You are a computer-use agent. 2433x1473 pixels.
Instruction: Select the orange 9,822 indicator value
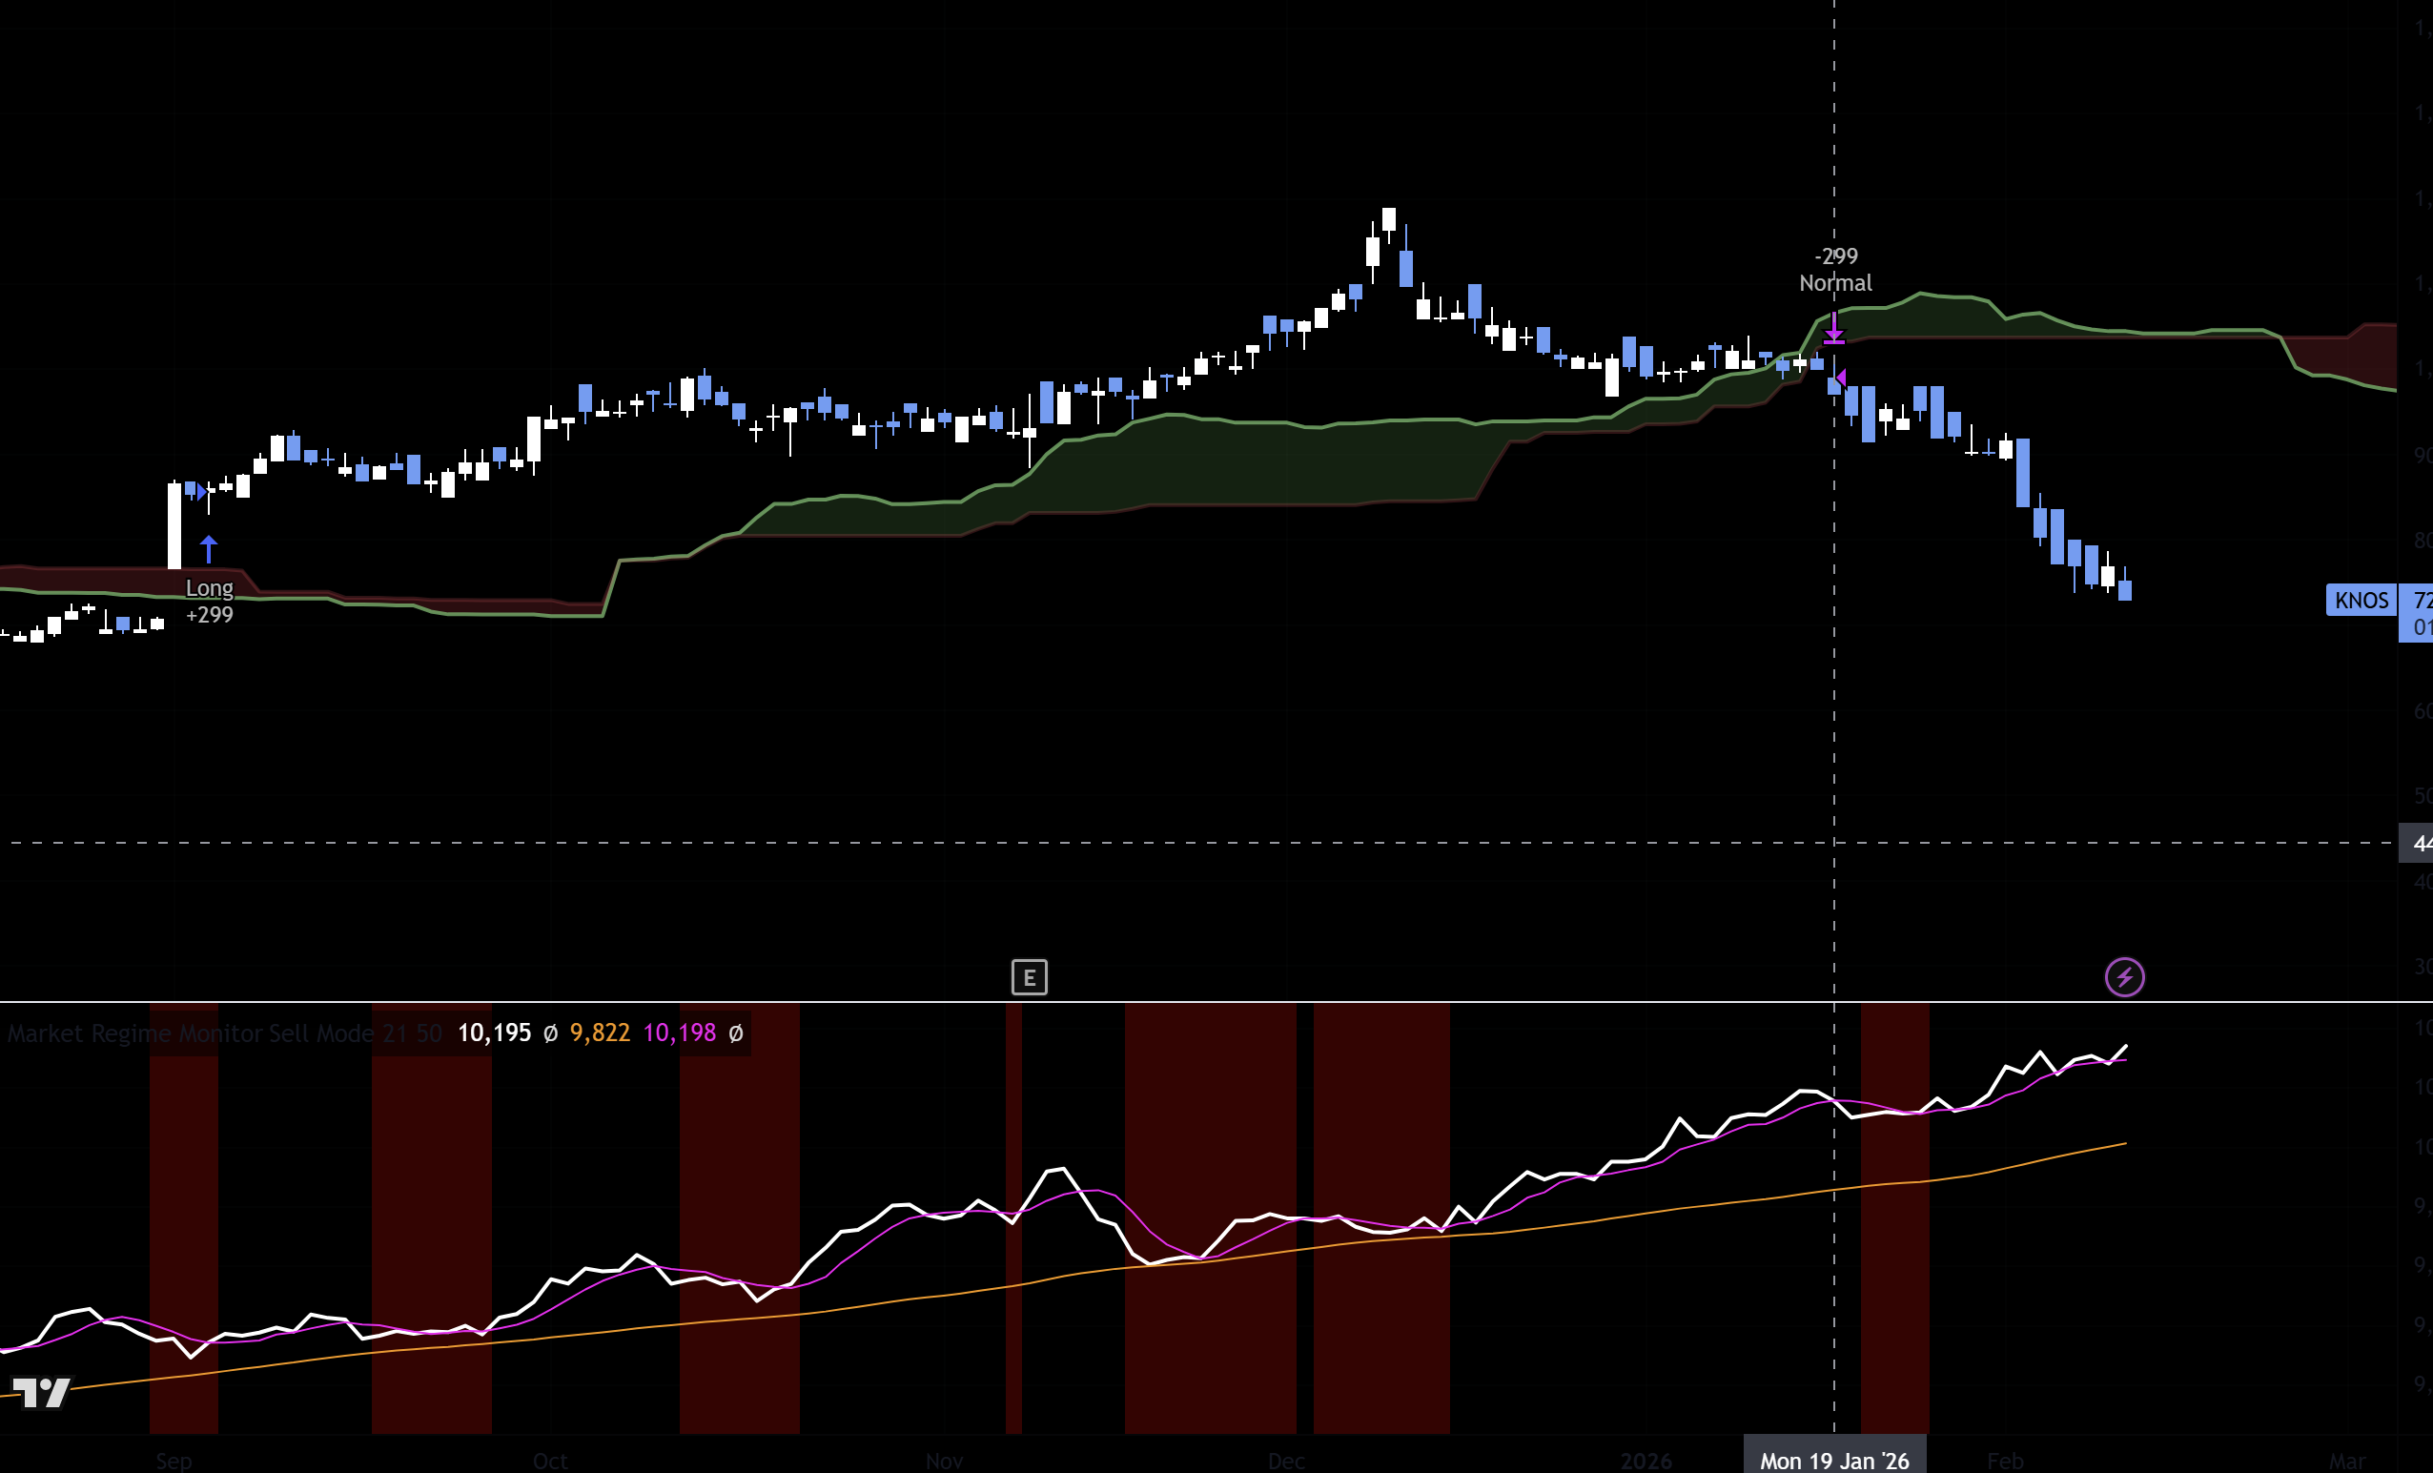pyautogui.click(x=600, y=1033)
